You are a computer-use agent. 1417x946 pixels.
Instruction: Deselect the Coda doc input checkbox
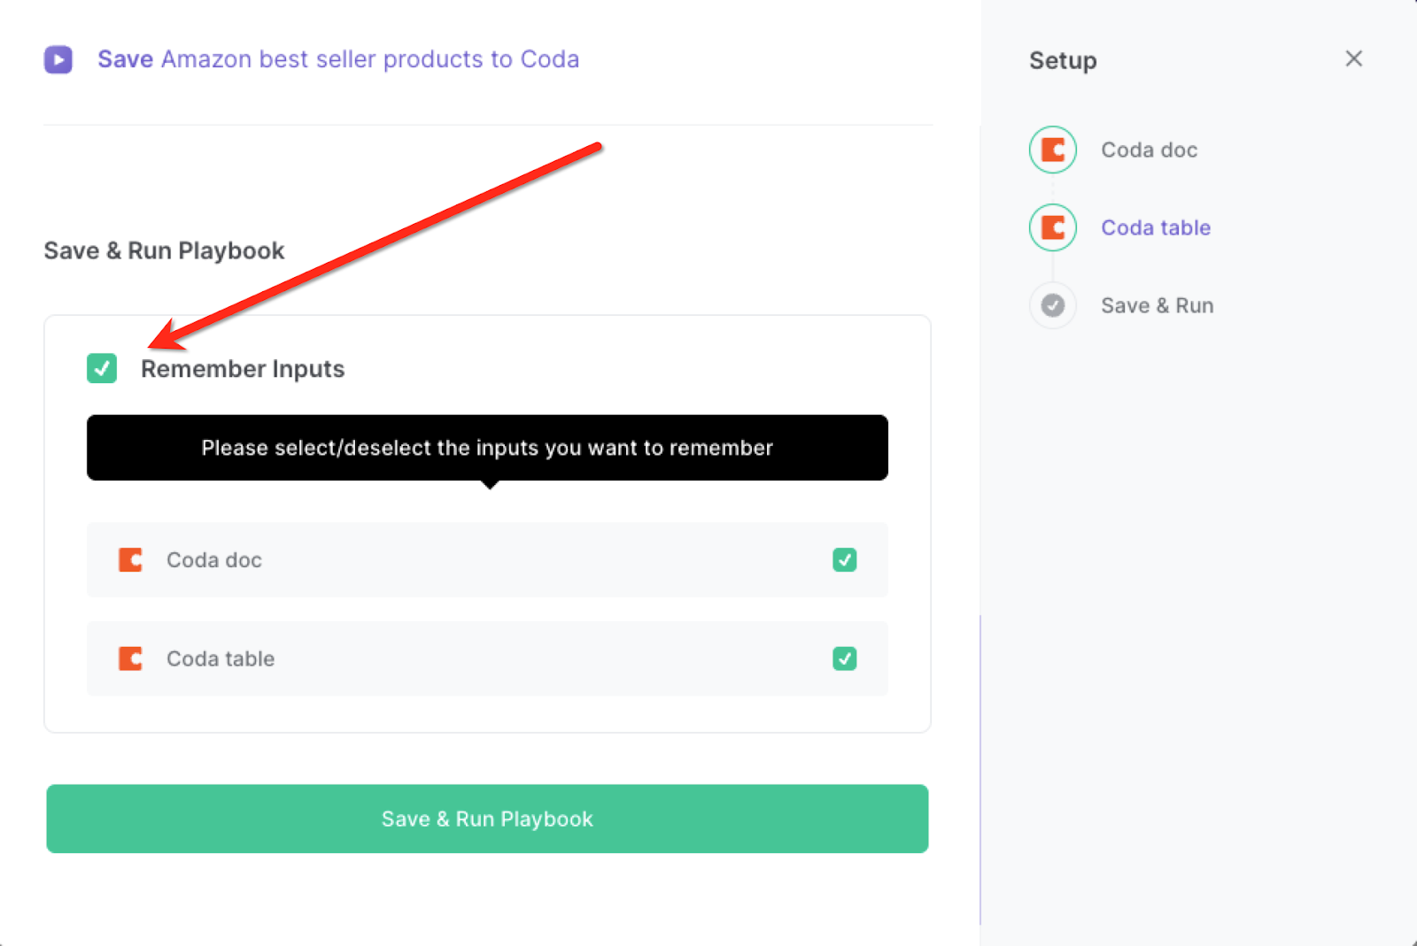845,559
